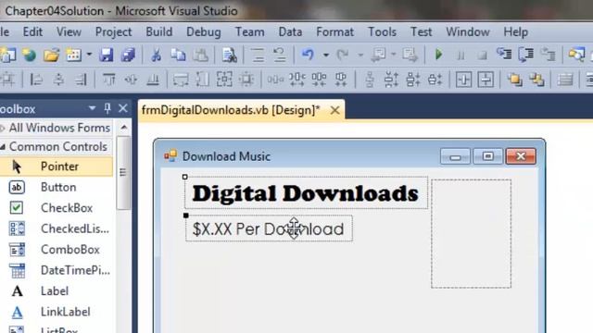Image resolution: width=593 pixels, height=333 pixels.
Task: Click the Add New Item icon
Action: click(x=74, y=55)
